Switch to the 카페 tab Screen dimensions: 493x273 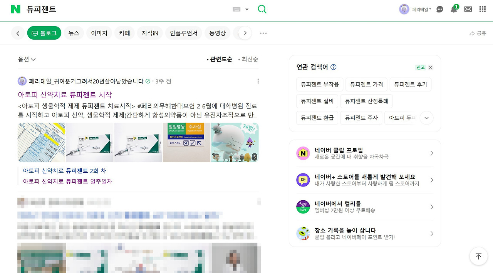[x=124, y=33]
